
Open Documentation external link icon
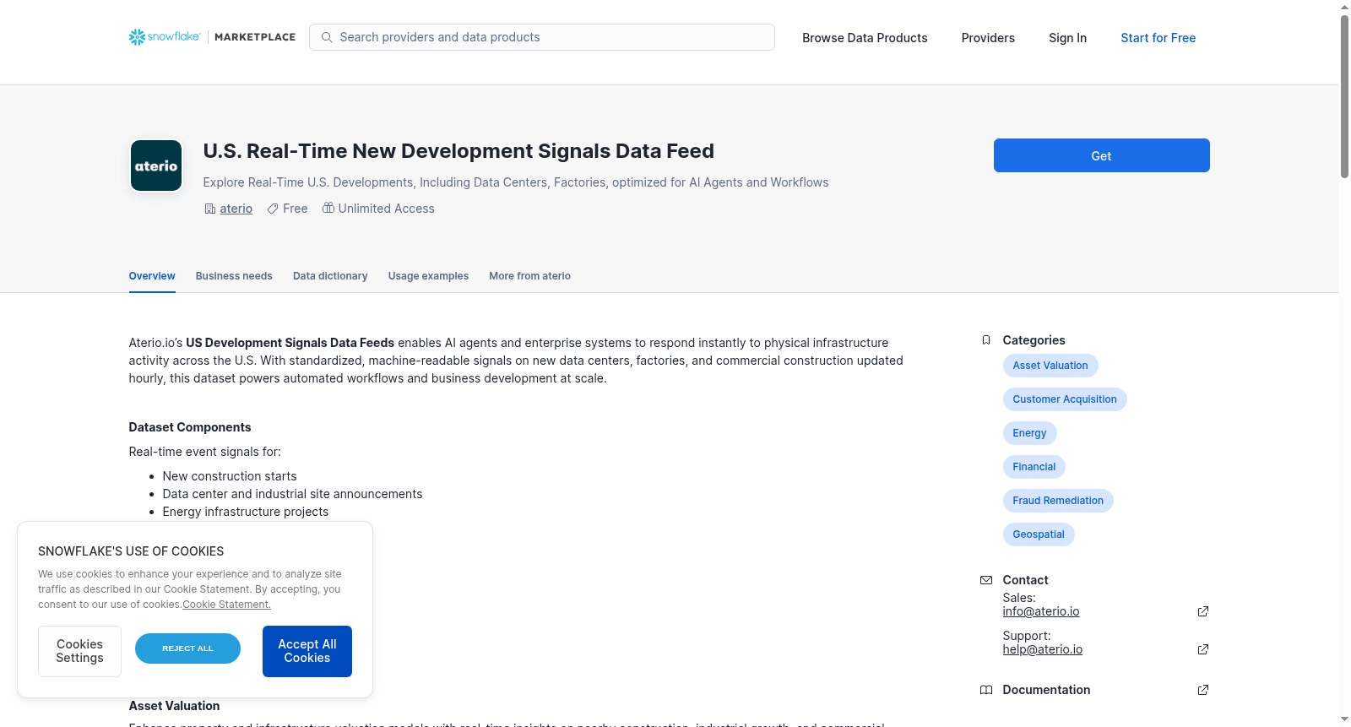click(1203, 690)
